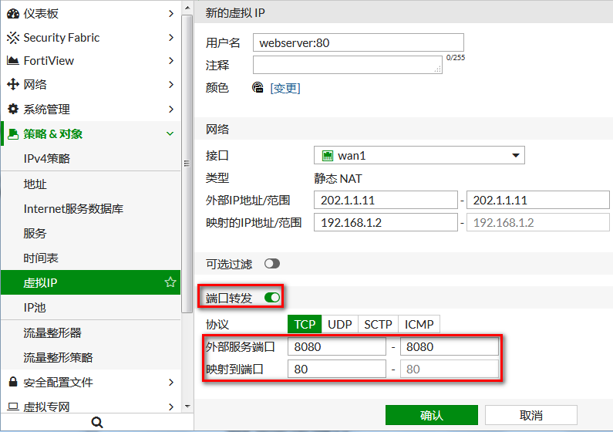Open traffic shaping policy (流量整形策略) item
The image size is (613, 432).
coord(91,357)
